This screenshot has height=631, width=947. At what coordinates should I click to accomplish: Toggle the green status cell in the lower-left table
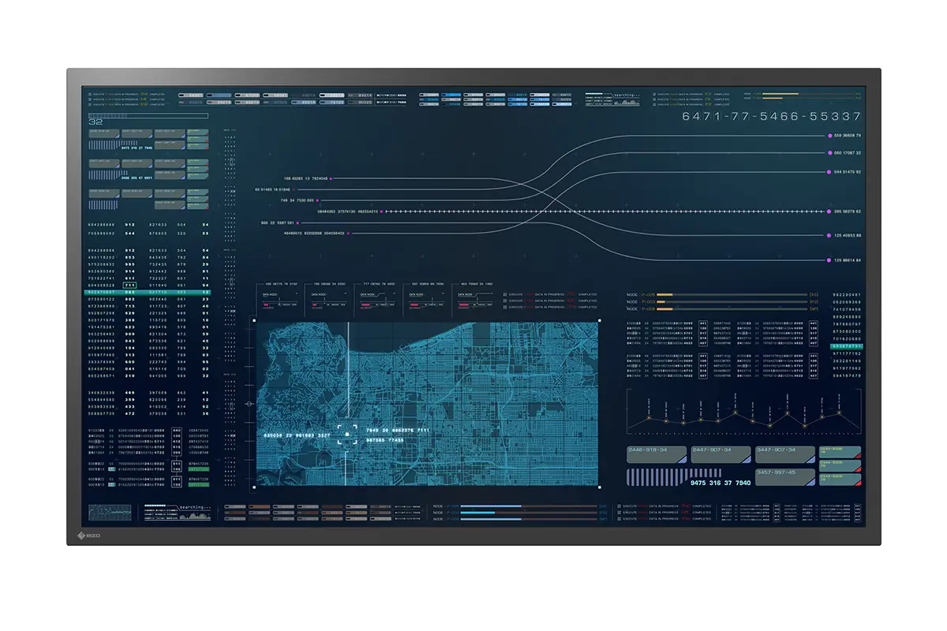pyautogui.click(x=198, y=469)
